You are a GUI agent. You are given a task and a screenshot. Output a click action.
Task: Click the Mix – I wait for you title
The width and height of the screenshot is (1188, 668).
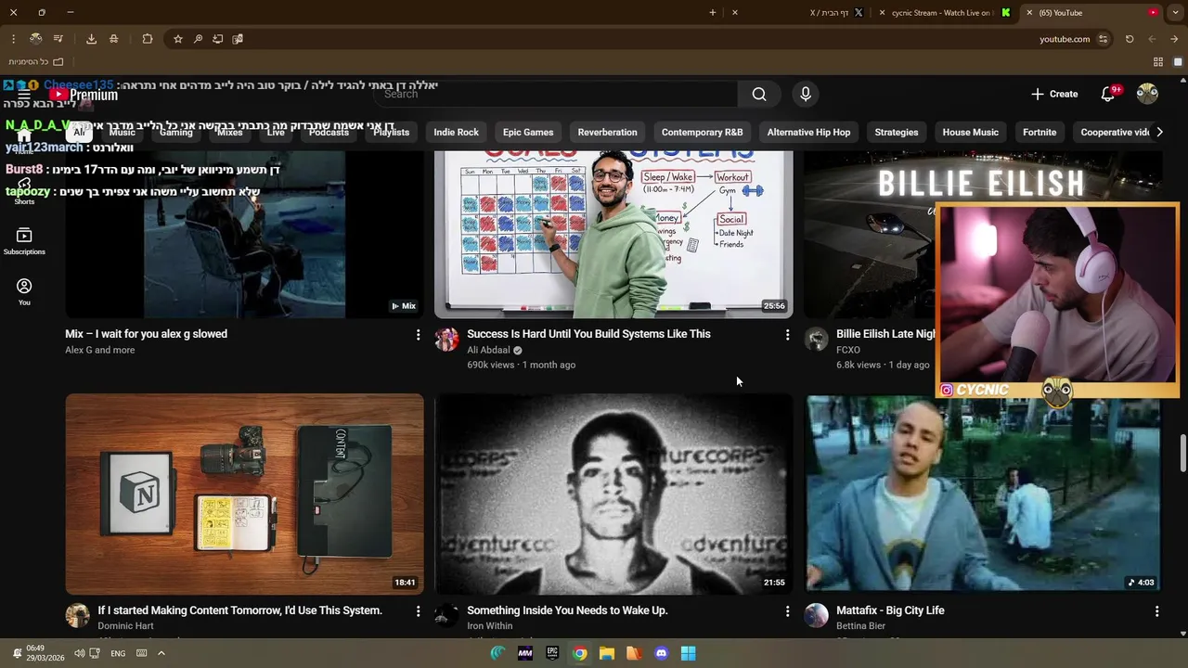(146, 334)
